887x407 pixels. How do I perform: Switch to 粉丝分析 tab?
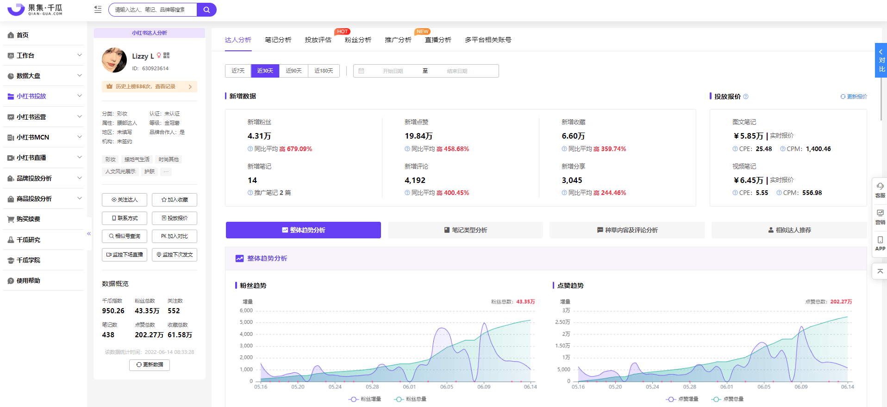click(358, 40)
